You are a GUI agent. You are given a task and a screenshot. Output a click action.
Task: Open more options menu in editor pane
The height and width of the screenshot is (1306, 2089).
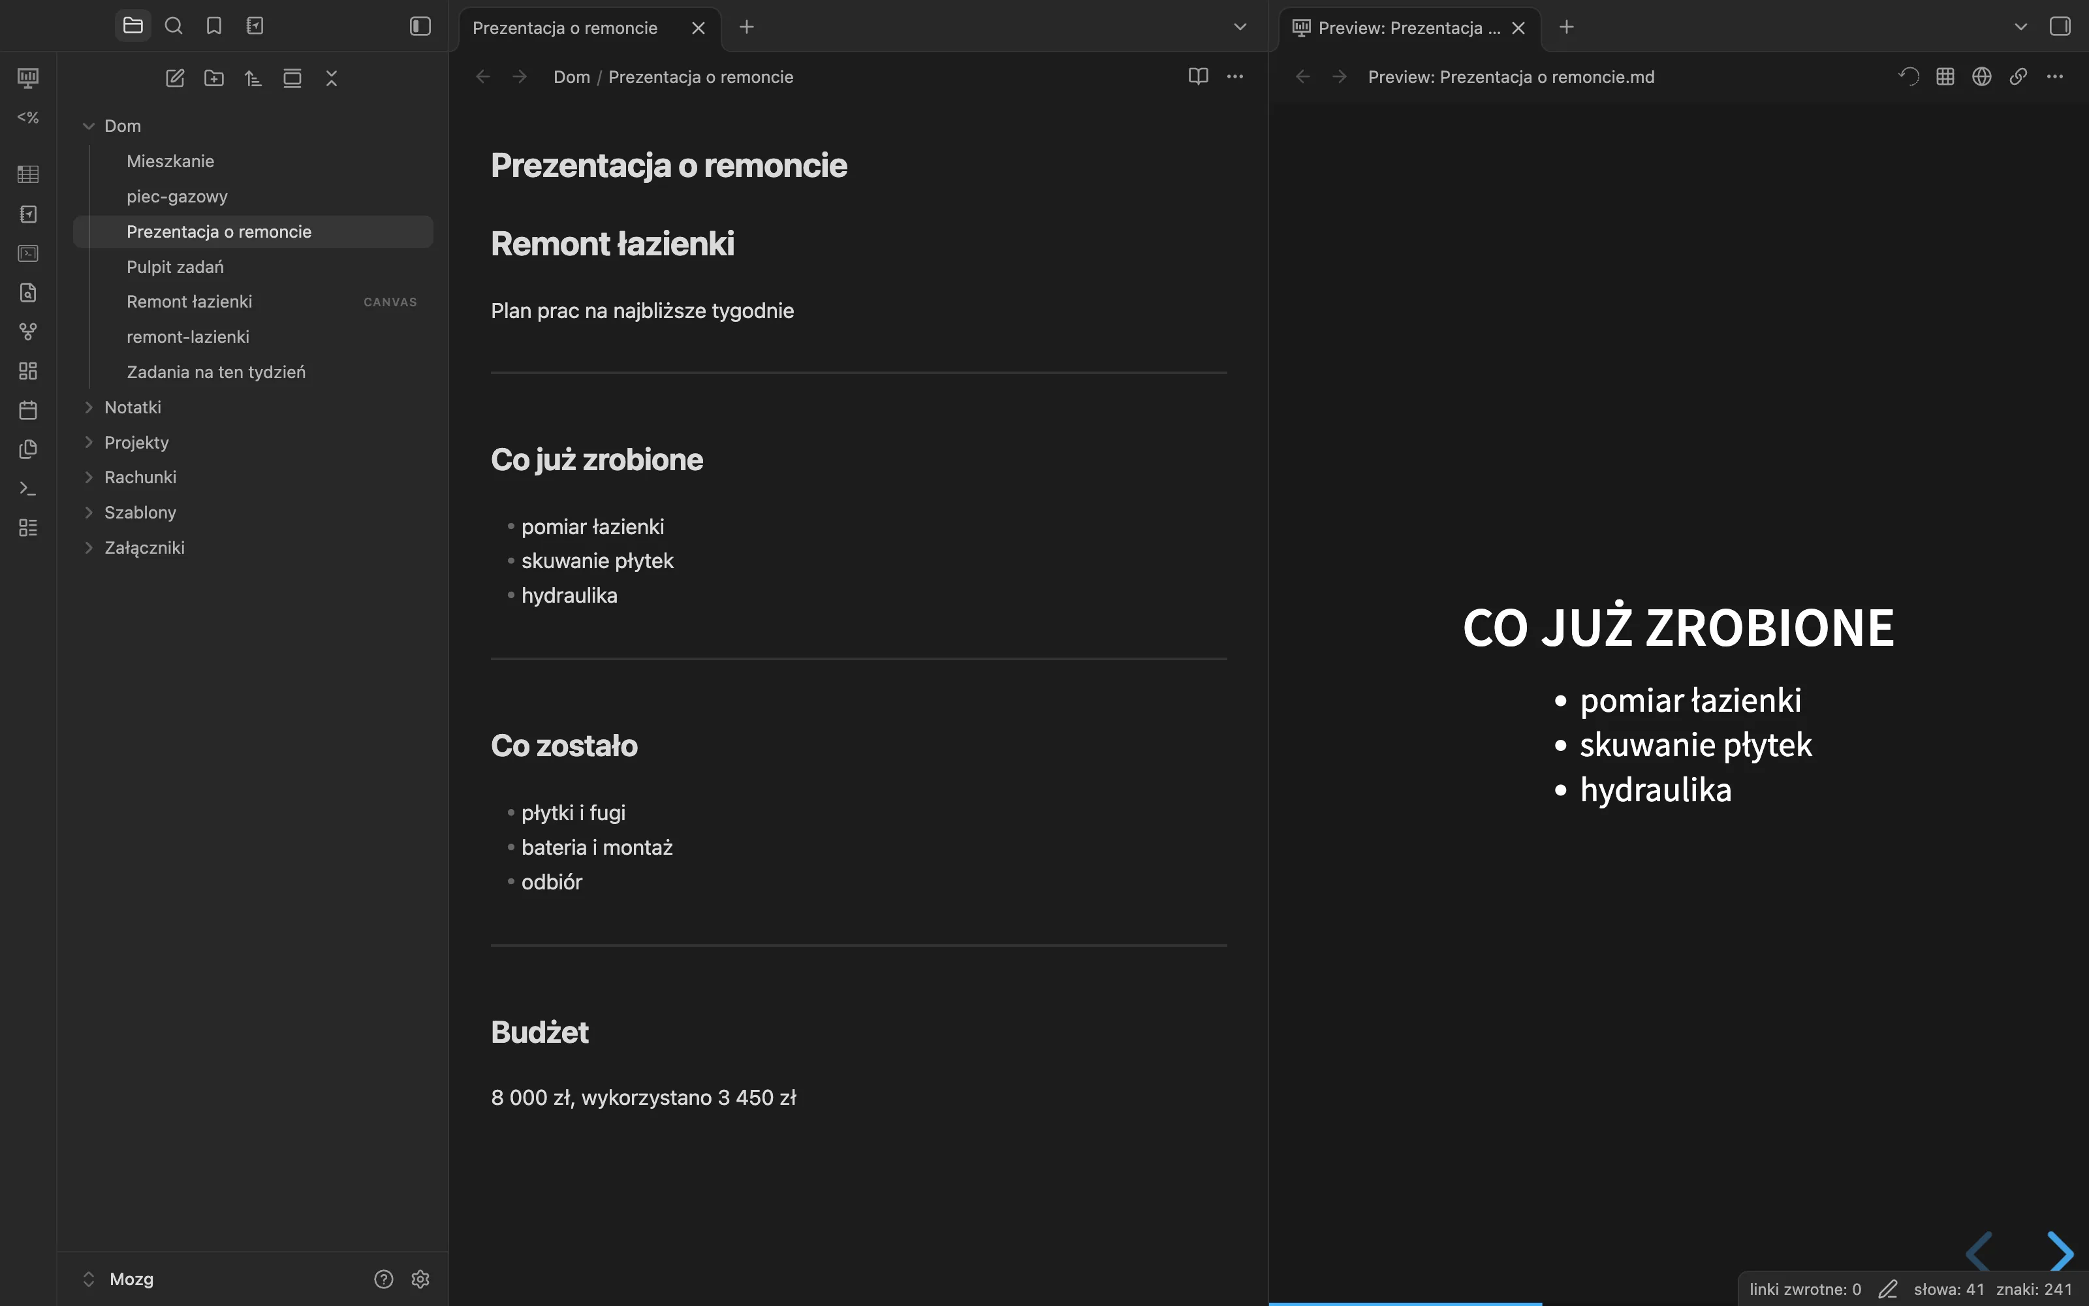tap(1235, 77)
